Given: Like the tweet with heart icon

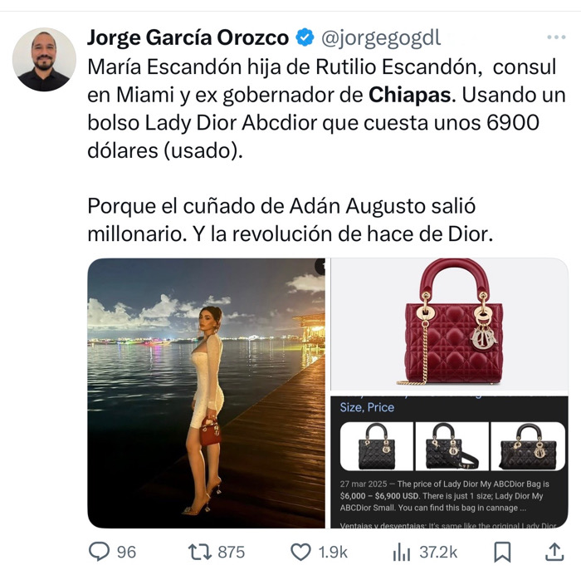Looking at the screenshot, I should point(300,552).
